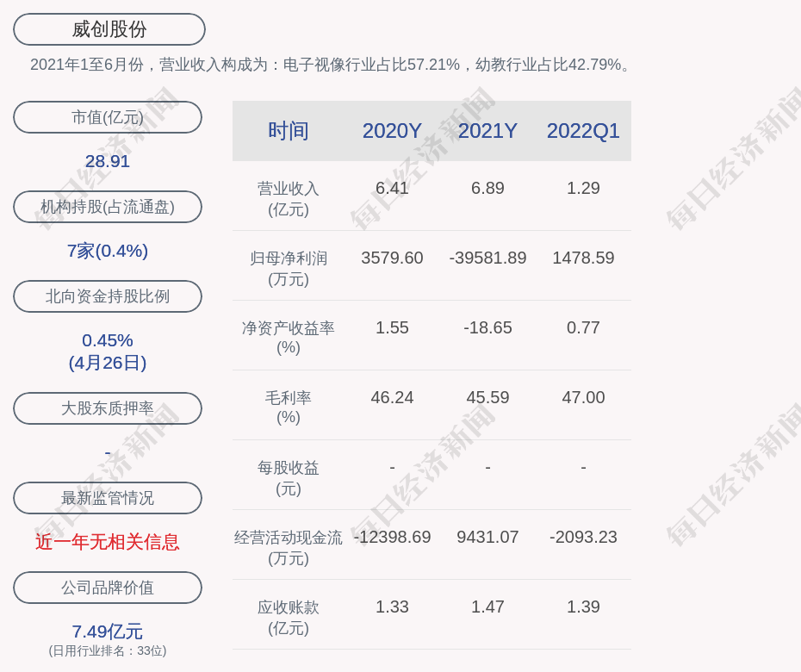
Task: Select receivables value 1.33
Action: pyautogui.click(x=392, y=607)
